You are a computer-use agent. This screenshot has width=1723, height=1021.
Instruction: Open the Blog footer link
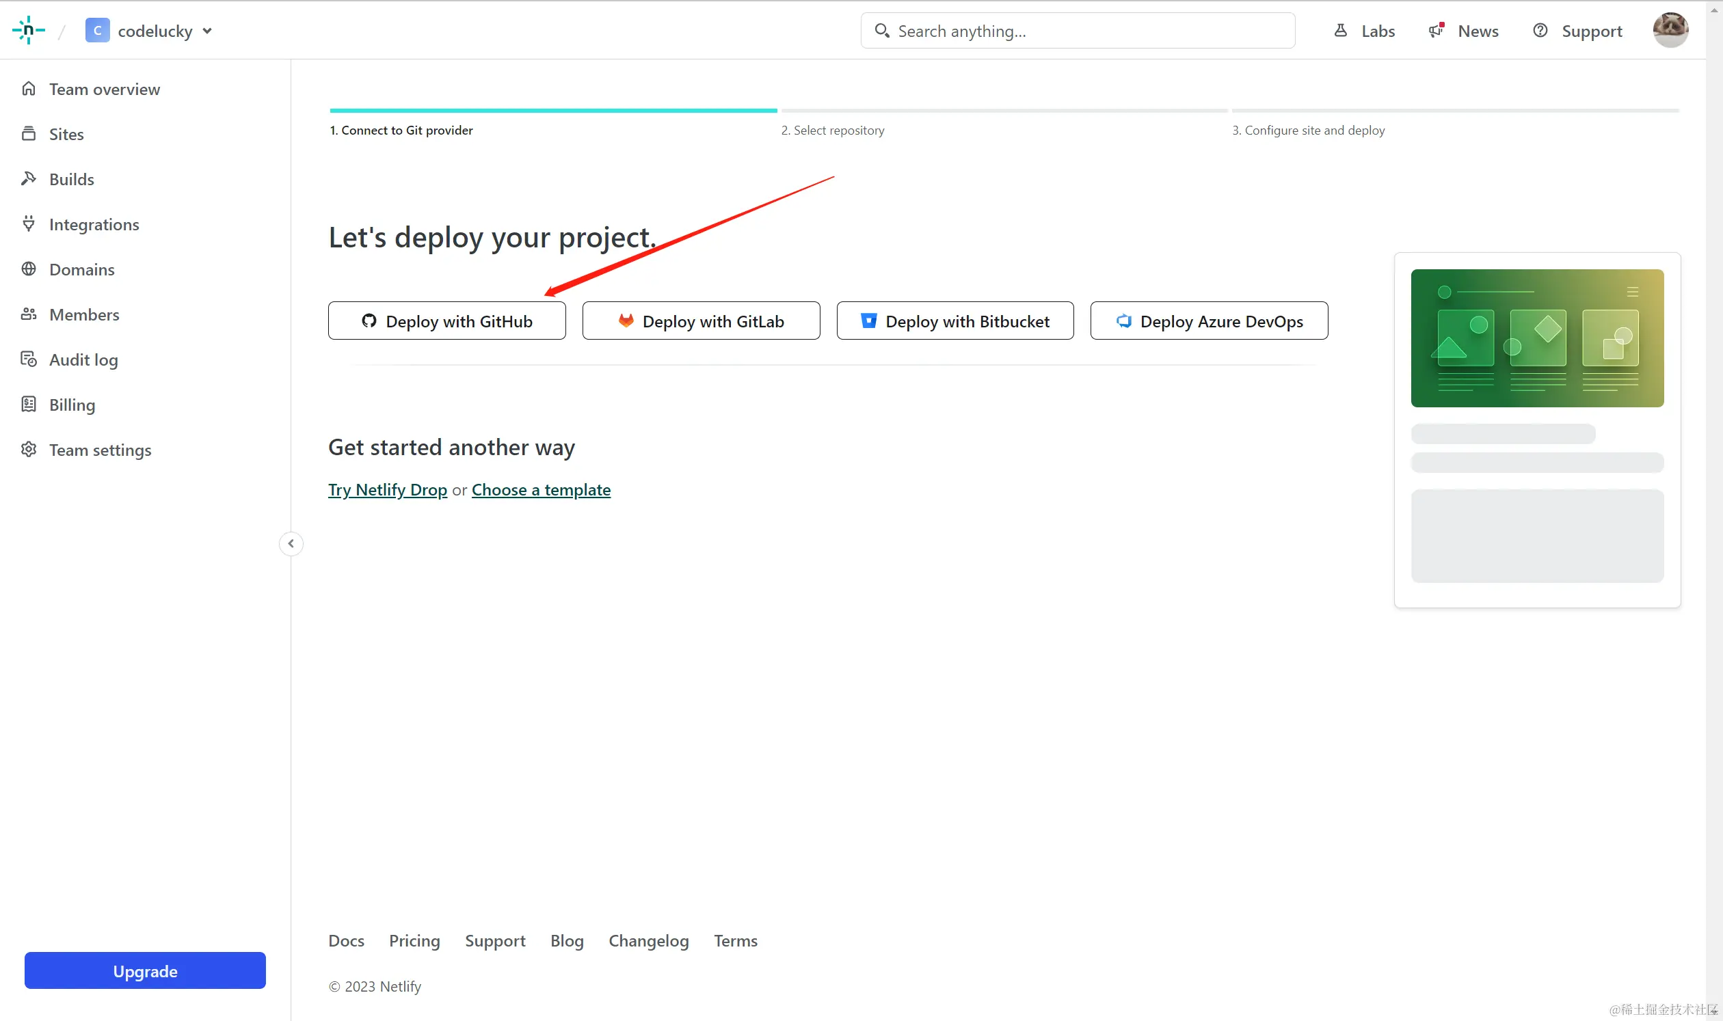[x=567, y=940]
